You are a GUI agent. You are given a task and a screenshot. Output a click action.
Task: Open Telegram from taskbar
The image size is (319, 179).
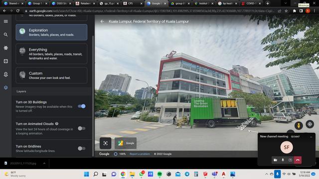[187, 174]
